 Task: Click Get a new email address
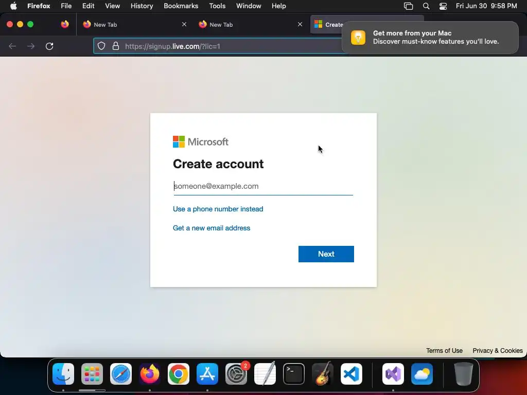212,228
